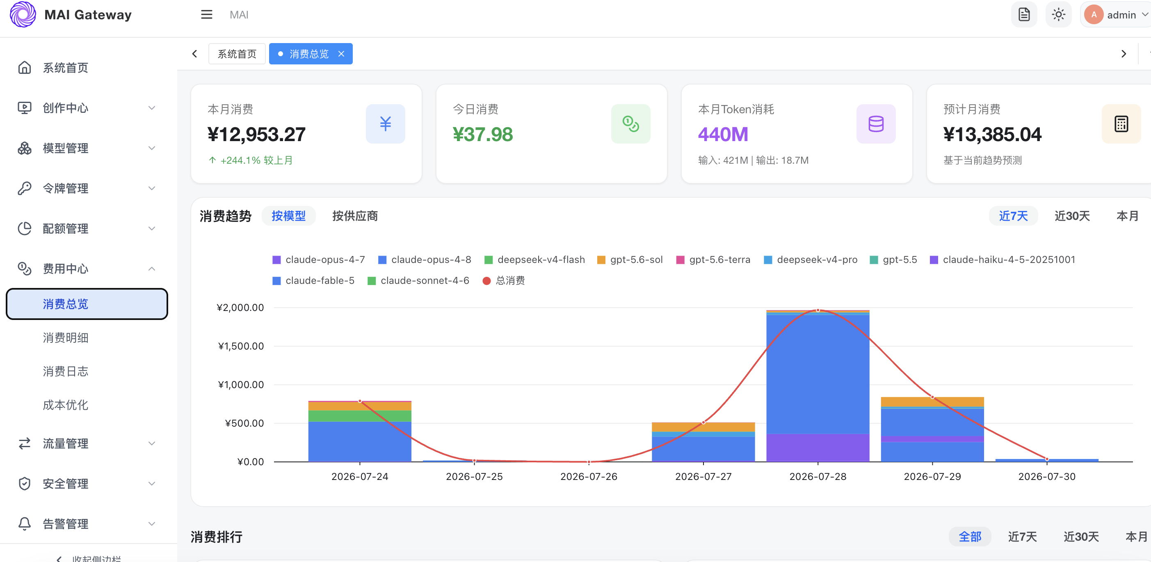Toggle the hamburger menu icon

[x=206, y=15]
